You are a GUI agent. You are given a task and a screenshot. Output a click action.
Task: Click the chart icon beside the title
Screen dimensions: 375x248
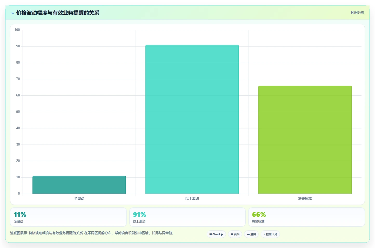(x=12, y=13)
